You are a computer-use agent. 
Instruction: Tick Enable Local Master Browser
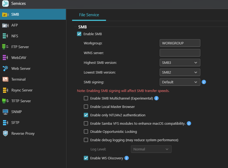click(86, 107)
